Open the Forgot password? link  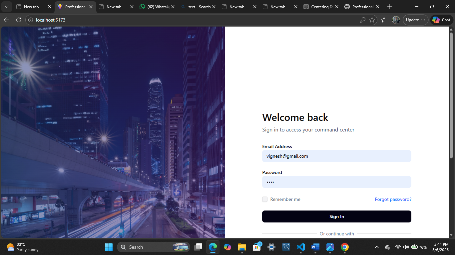coord(393,199)
